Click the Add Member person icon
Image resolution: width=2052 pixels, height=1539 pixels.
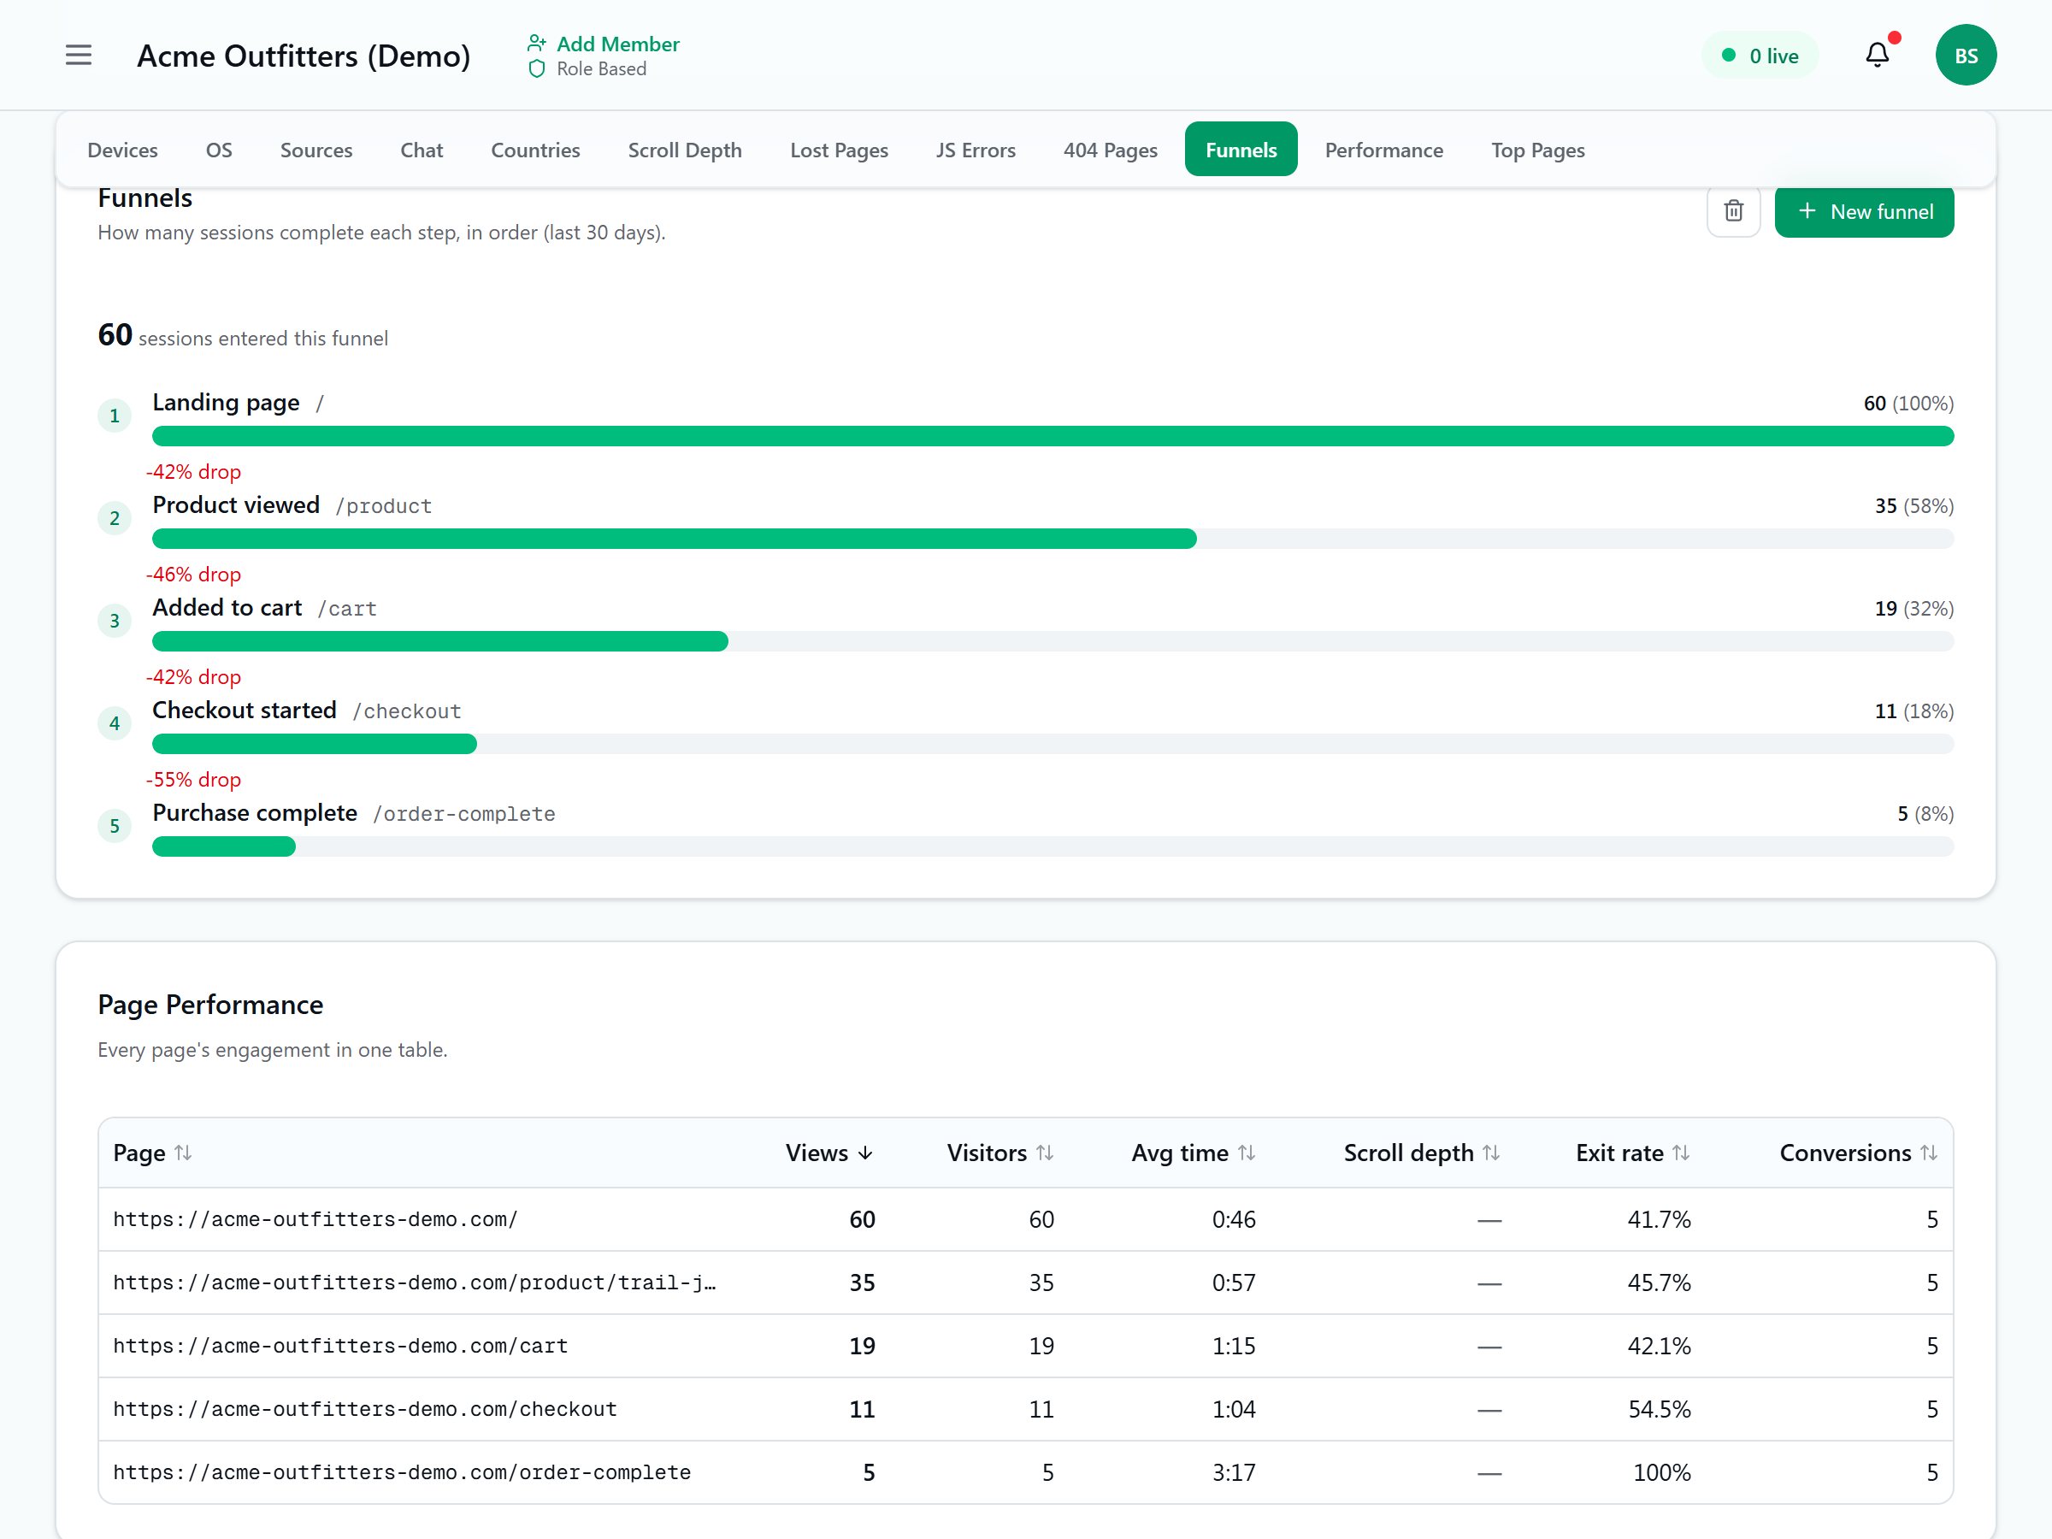pos(536,44)
